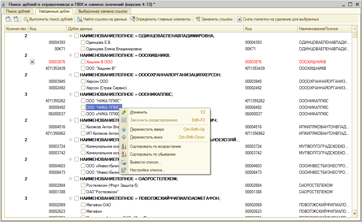The height and width of the screenshot is (222, 362).
Task: Click down-arrow icon of 'Переместить вниз'
Action: [x=124, y=137]
